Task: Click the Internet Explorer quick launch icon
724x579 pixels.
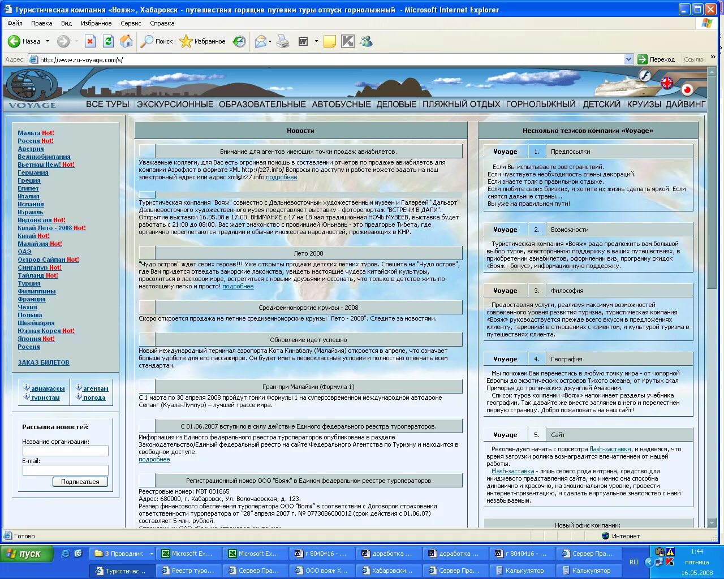Action: (x=65, y=554)
